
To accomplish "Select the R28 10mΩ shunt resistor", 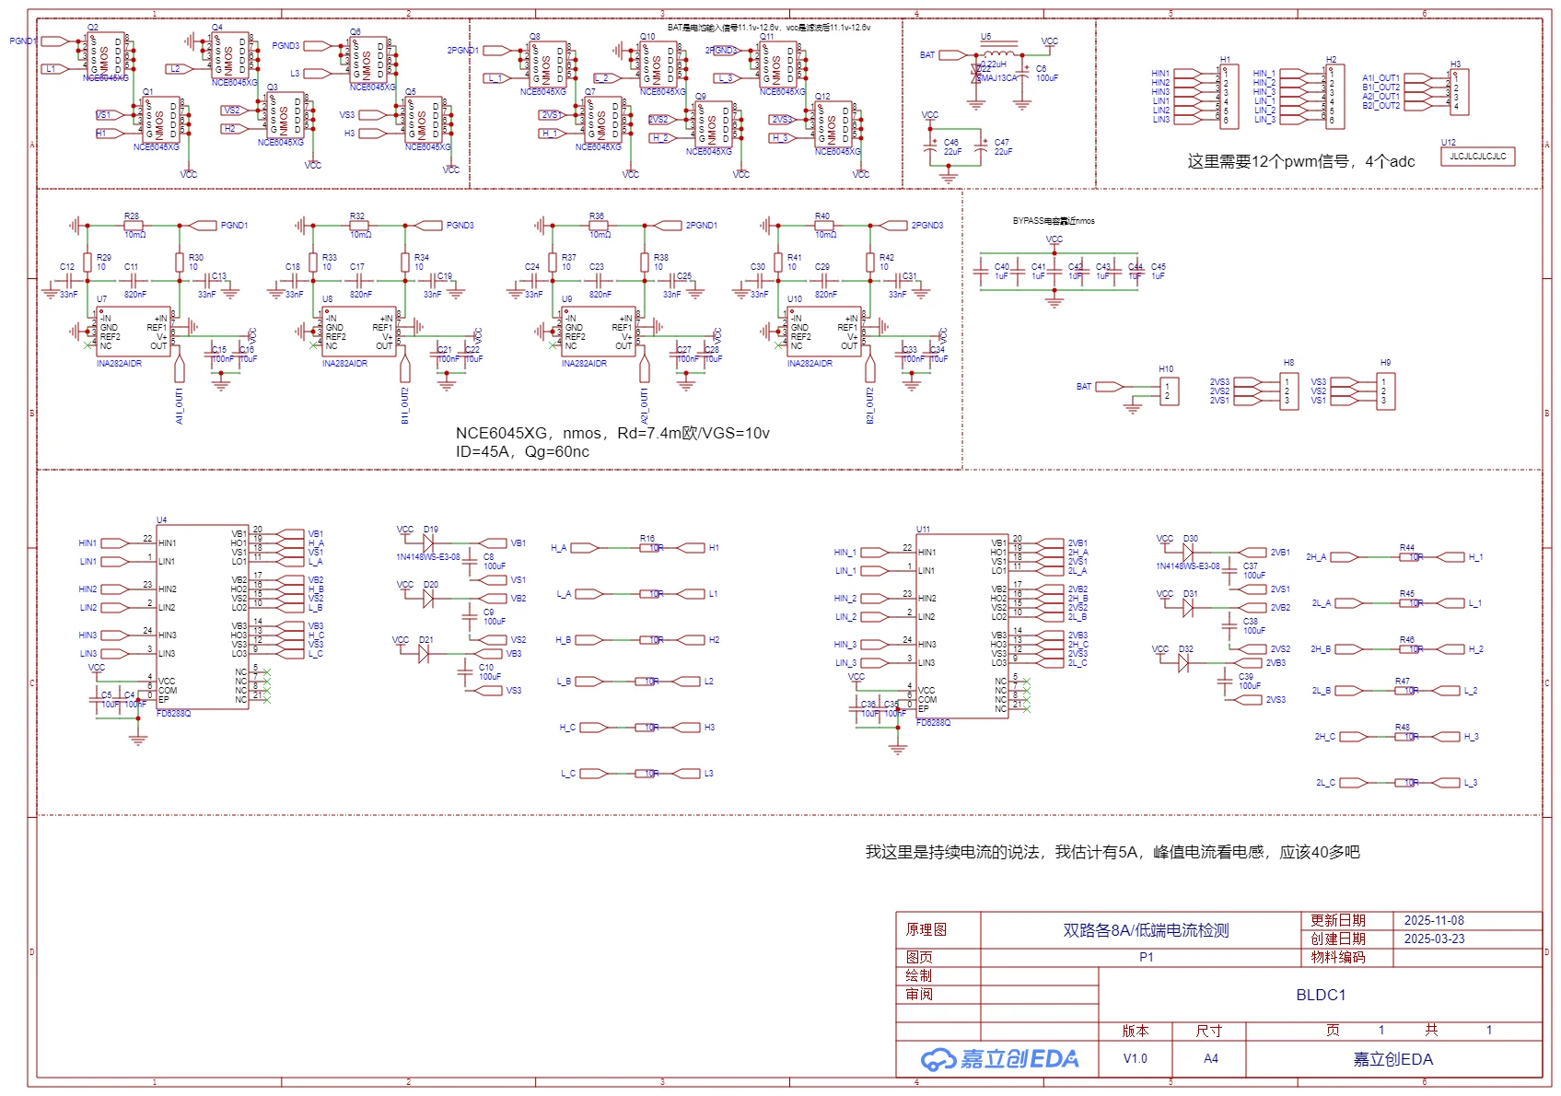I will [x=133, y=226].
